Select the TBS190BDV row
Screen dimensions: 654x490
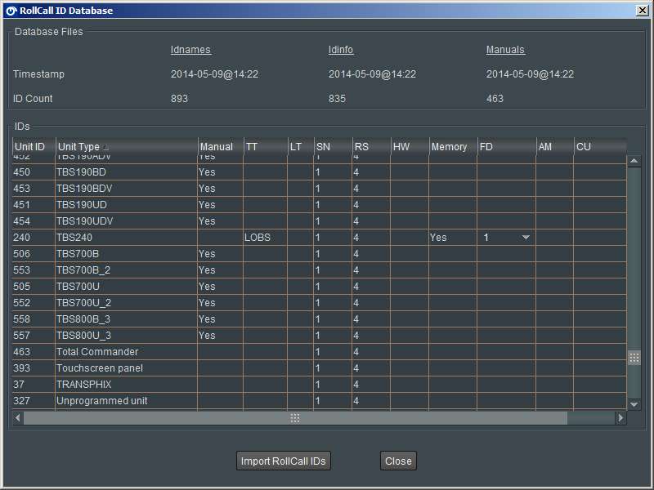[x=319, y=189]
